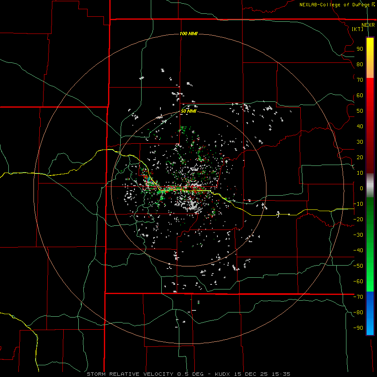Click the positive 70 knot scale label
The width and height of the screenshot is (377, 377).
coord(360,80)
